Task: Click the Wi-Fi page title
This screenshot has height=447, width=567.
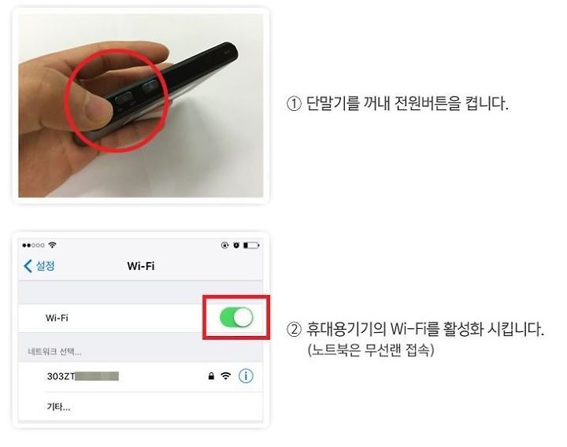Action: [x=141, y=266]
